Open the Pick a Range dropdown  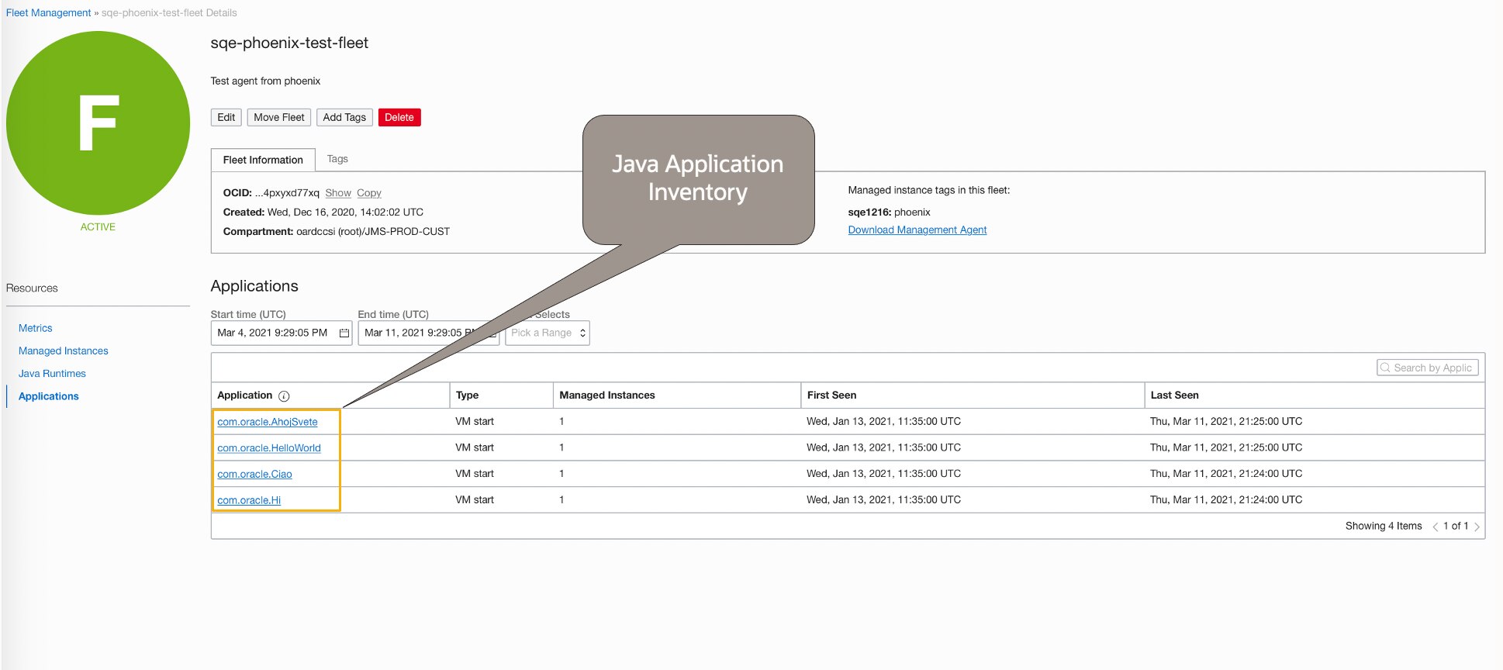pyautogui.click(x=548, y=333)
